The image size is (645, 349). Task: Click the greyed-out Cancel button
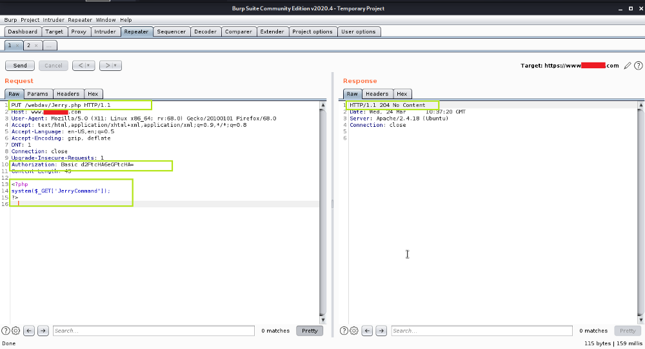click(x=53, y=66)
